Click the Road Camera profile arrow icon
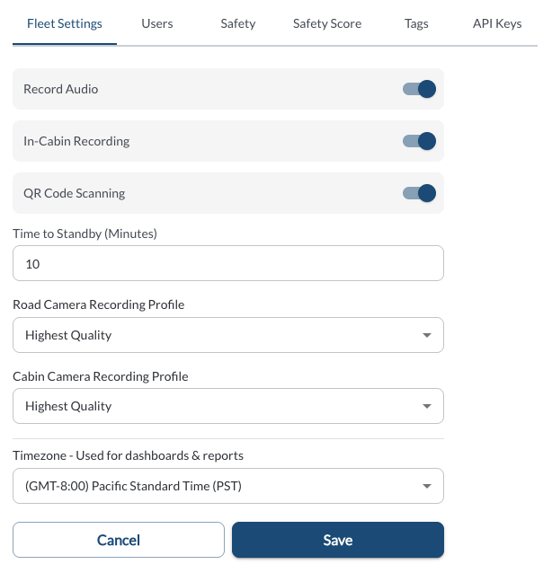The width and height of the screenshot is (552, 573). tap(426, 336)
